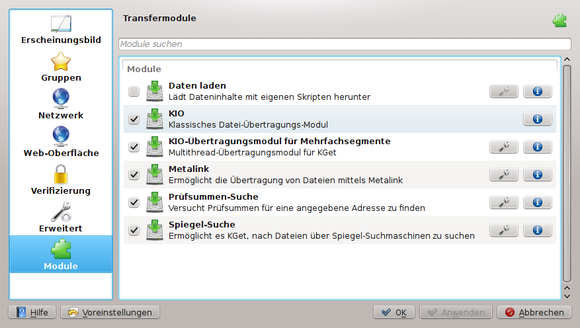Open the Erscheinungsbild settings page

click(x=61, y=30)
